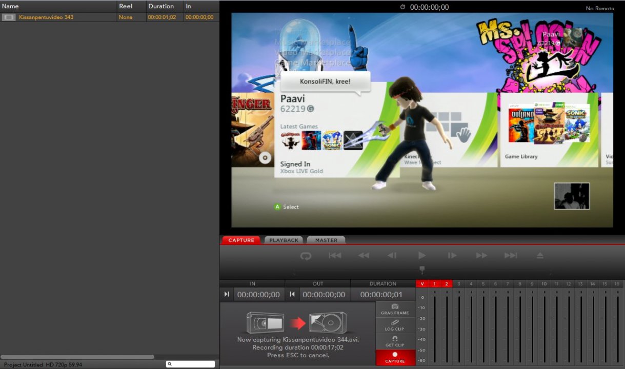625x369 pixels.
Task: Toggle the V video channel
Action: [422, 284]
